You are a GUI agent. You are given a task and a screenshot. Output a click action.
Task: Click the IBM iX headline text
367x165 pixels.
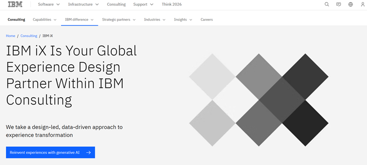pyautogui.click(x=71, y=75)
